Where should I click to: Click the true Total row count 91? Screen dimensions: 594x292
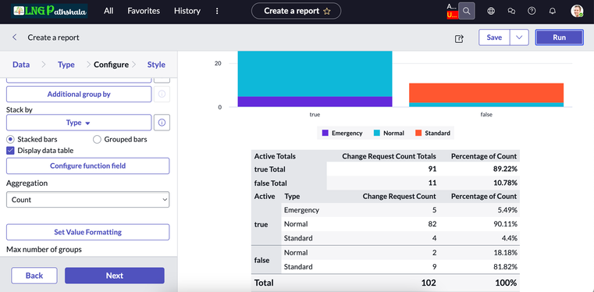tap(432, 169)
